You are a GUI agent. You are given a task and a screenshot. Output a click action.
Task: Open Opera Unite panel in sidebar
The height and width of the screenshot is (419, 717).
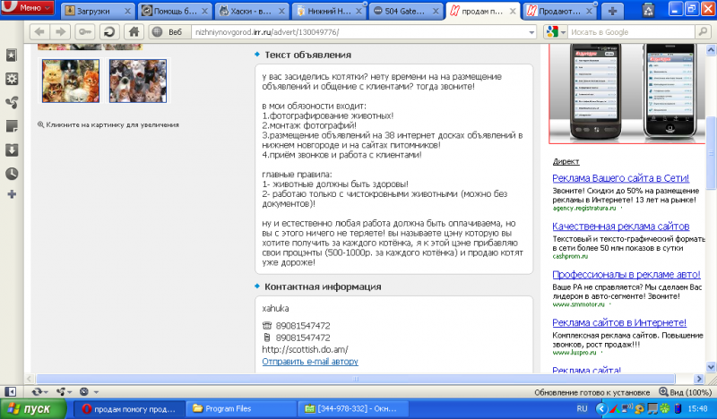pyautogui.click(x=11, y=102)
